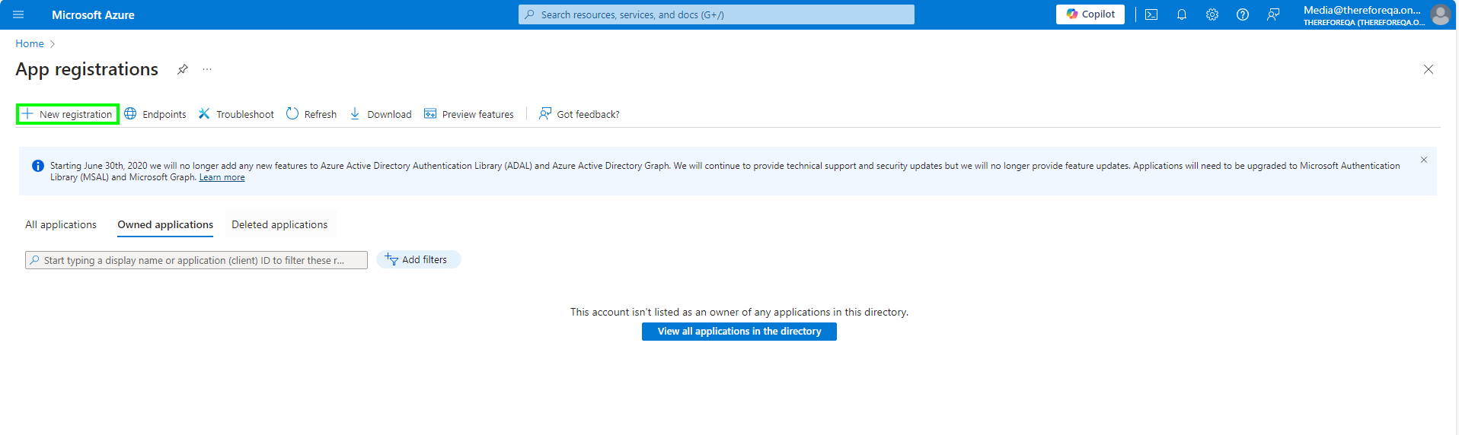
Task: Open Endpoints
Action: click(155, 114)
